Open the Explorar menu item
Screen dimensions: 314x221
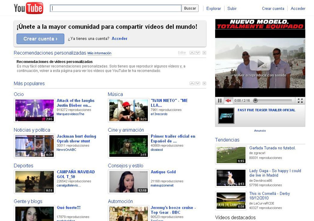214,8
